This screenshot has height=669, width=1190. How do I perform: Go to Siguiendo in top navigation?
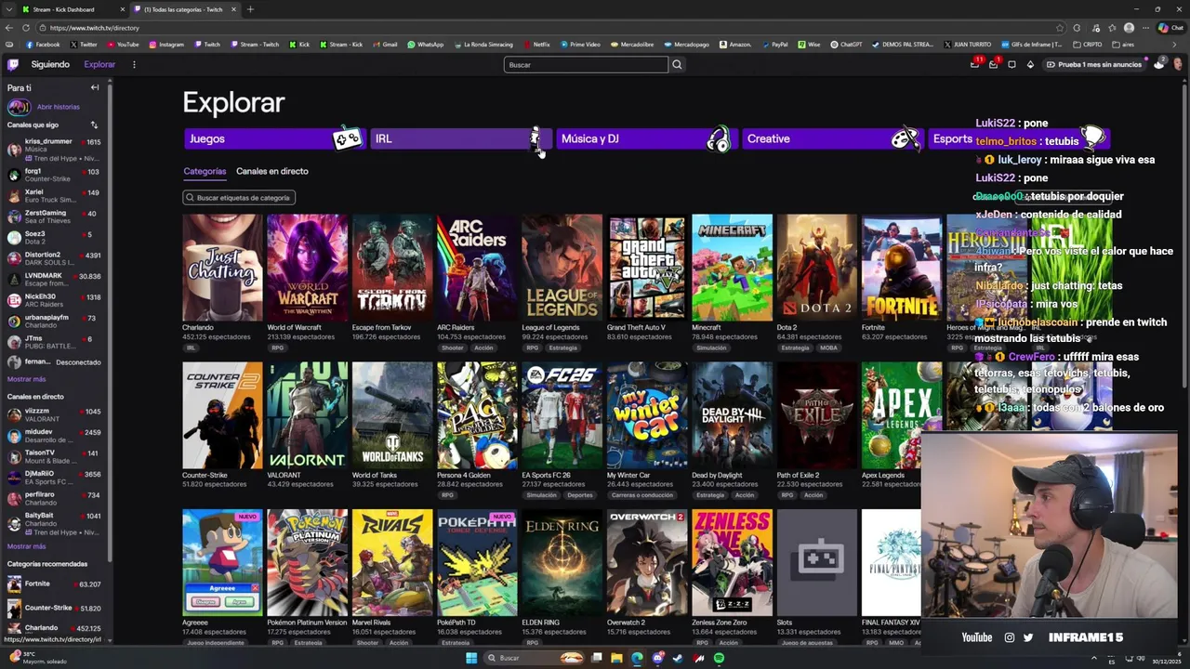click(x=50, y=64)
